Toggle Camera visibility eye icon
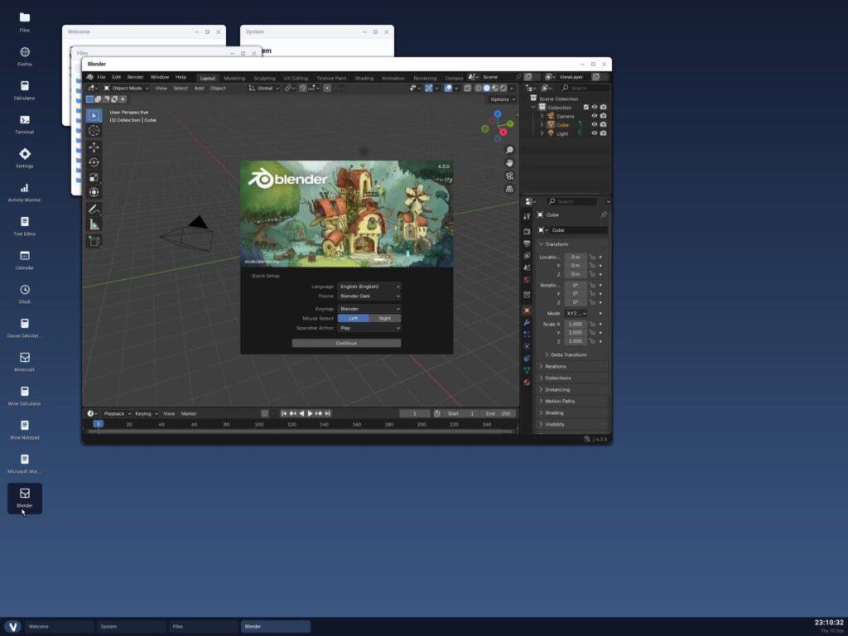This screenshot has width=848, height=636. coord(595,116)
